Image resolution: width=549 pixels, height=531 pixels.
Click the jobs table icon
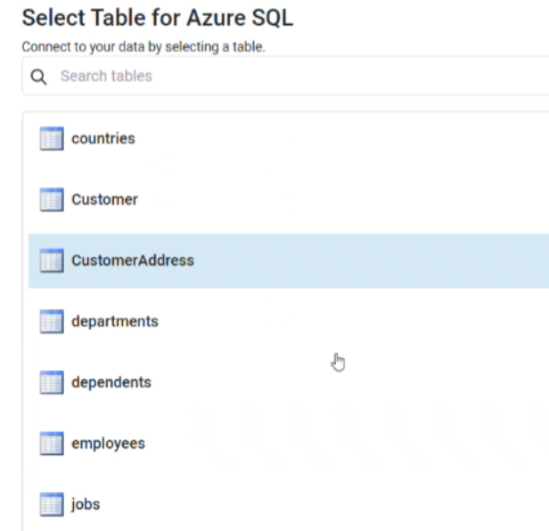pyautogui.click(x=52, y=504)
